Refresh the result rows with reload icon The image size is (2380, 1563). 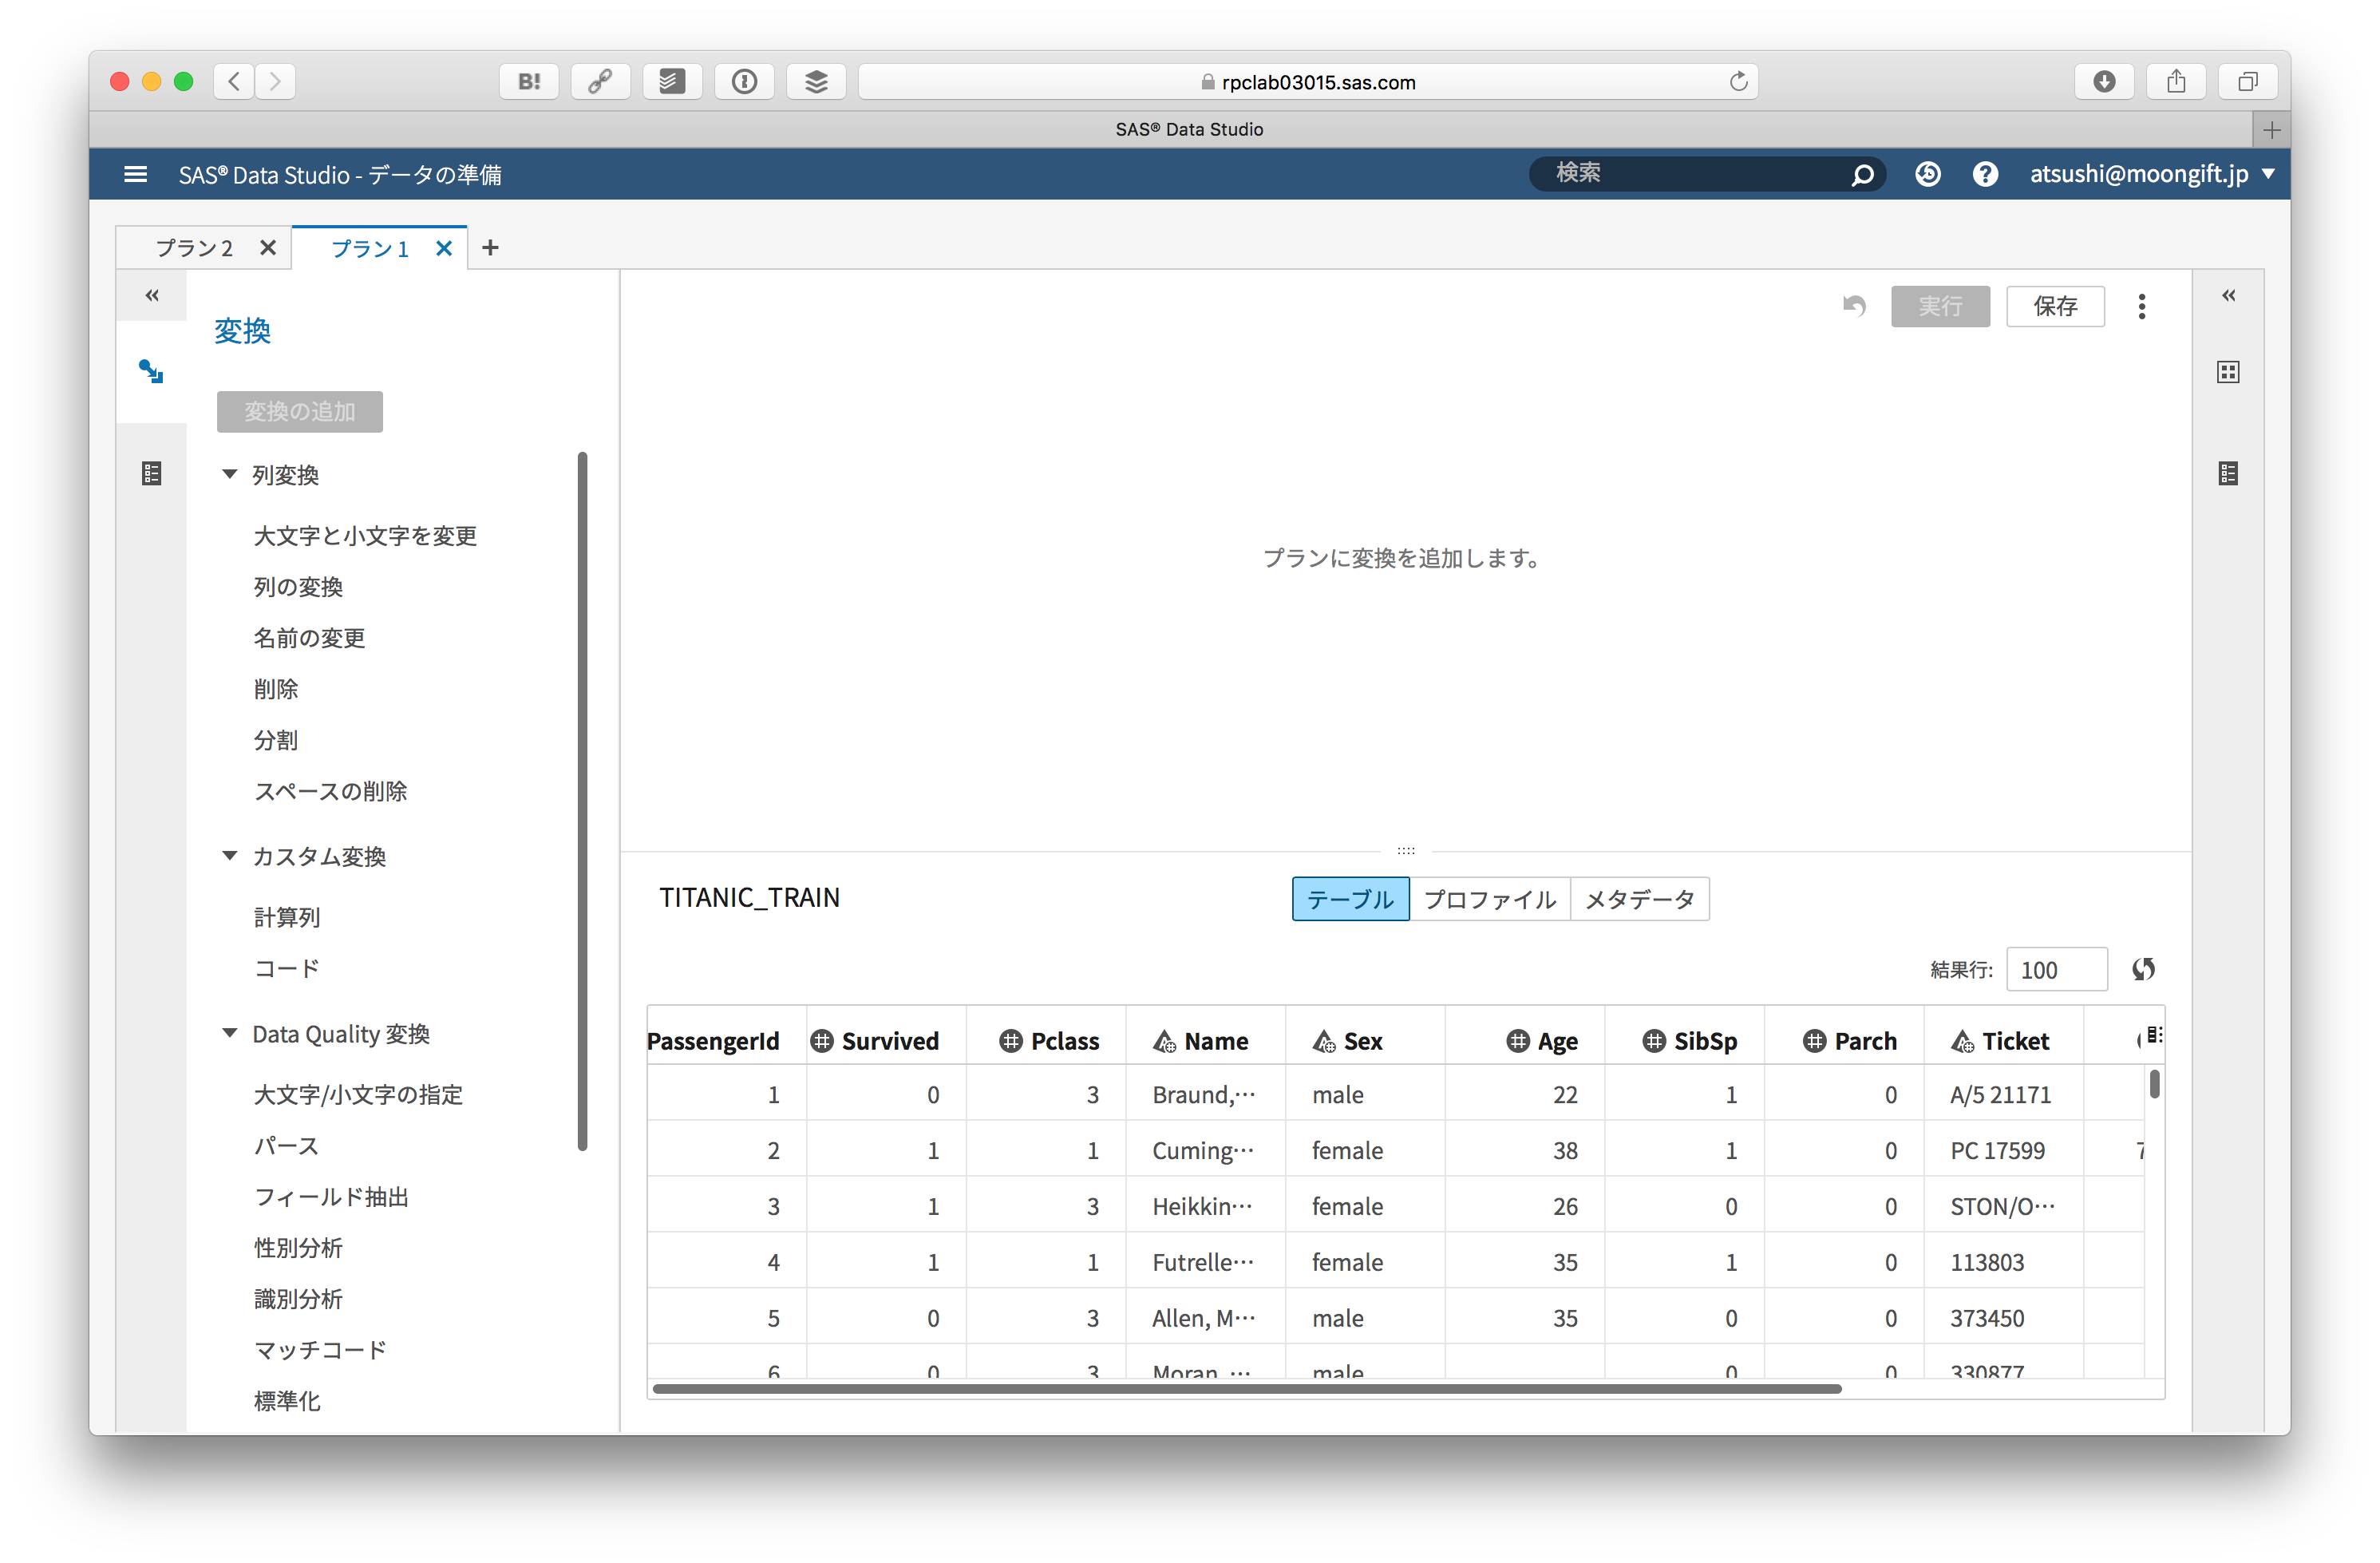2143,969
